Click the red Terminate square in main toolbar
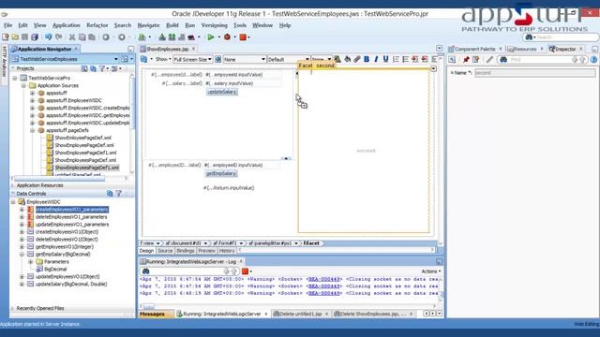Screen dimensions: 600x337 click(x=243, y=37)
